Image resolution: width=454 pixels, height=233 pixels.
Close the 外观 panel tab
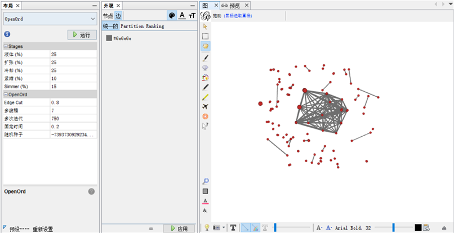[118, 6]
